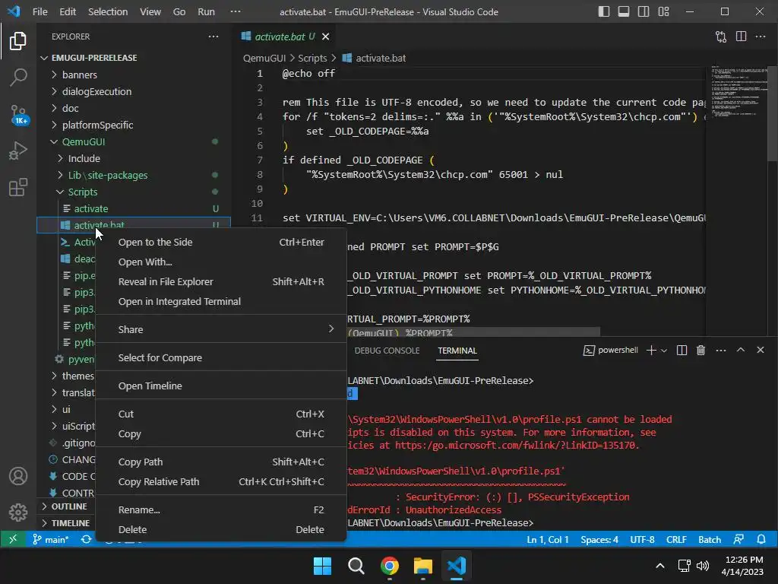Open notifications bell in status bar
This screenshot has height=584, width=778.
click(761, 539)
